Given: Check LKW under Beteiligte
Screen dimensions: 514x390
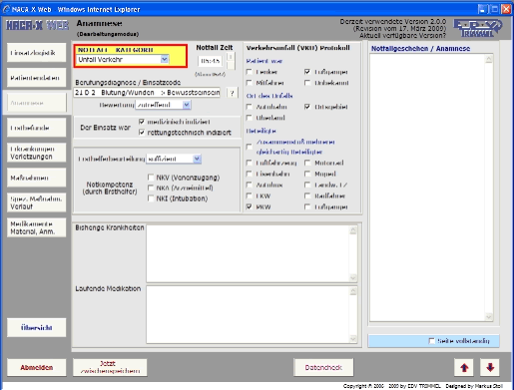Looking at the screenshot, I should [x=249, y=195].
